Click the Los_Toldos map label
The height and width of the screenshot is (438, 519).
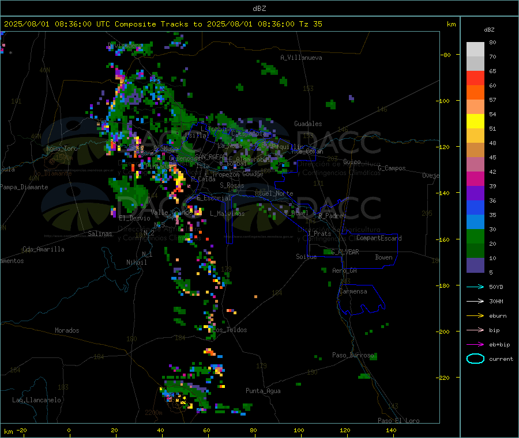coord(229,330)
